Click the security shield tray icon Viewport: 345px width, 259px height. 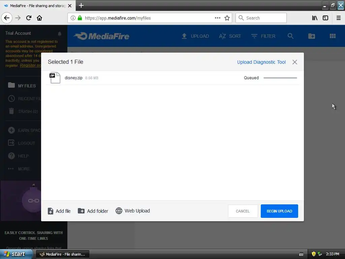314,254
